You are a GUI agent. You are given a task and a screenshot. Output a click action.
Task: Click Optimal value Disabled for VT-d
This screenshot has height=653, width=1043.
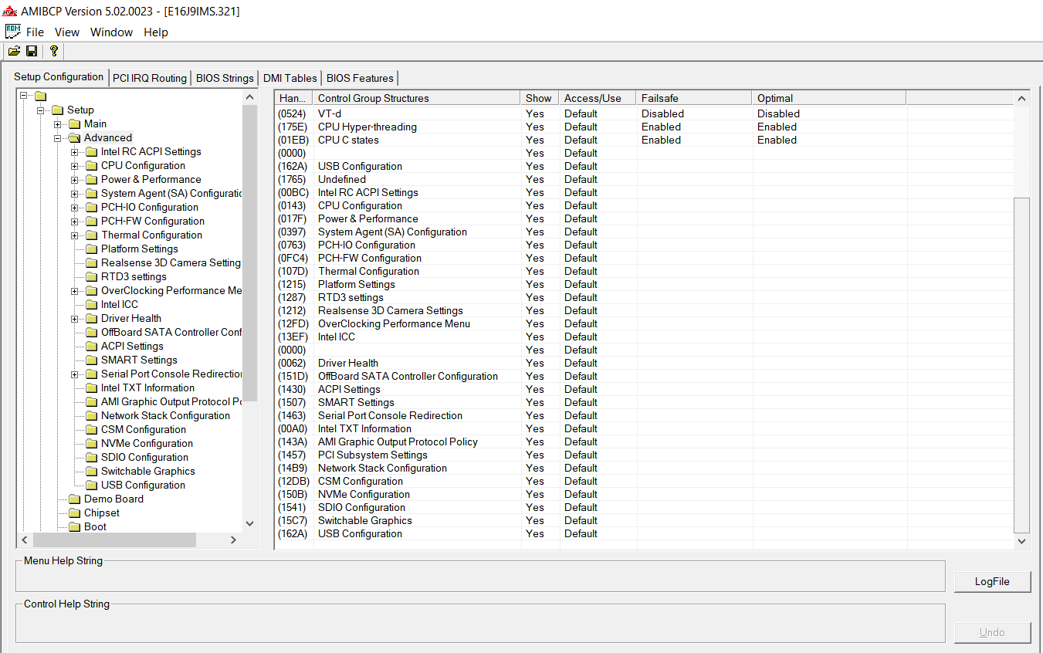(x=778, y=113)
